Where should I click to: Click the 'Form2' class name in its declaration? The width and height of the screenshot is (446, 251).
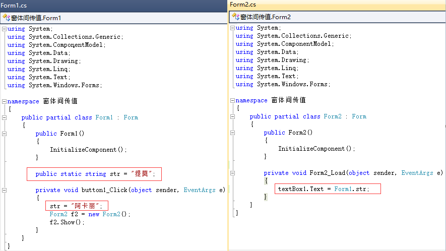pos(333,116)
